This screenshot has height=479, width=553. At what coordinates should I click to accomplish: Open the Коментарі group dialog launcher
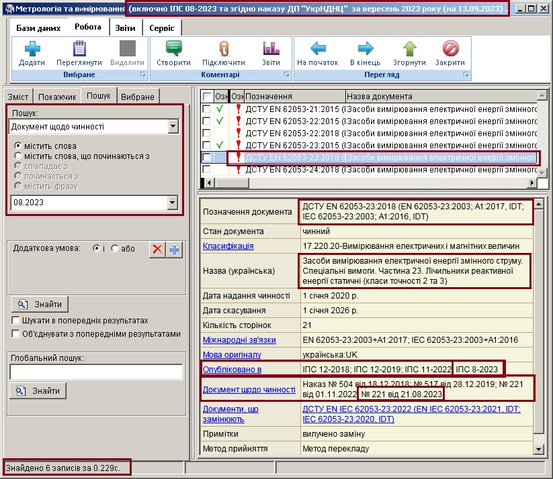pyautogui.click(x=287, y=74)
